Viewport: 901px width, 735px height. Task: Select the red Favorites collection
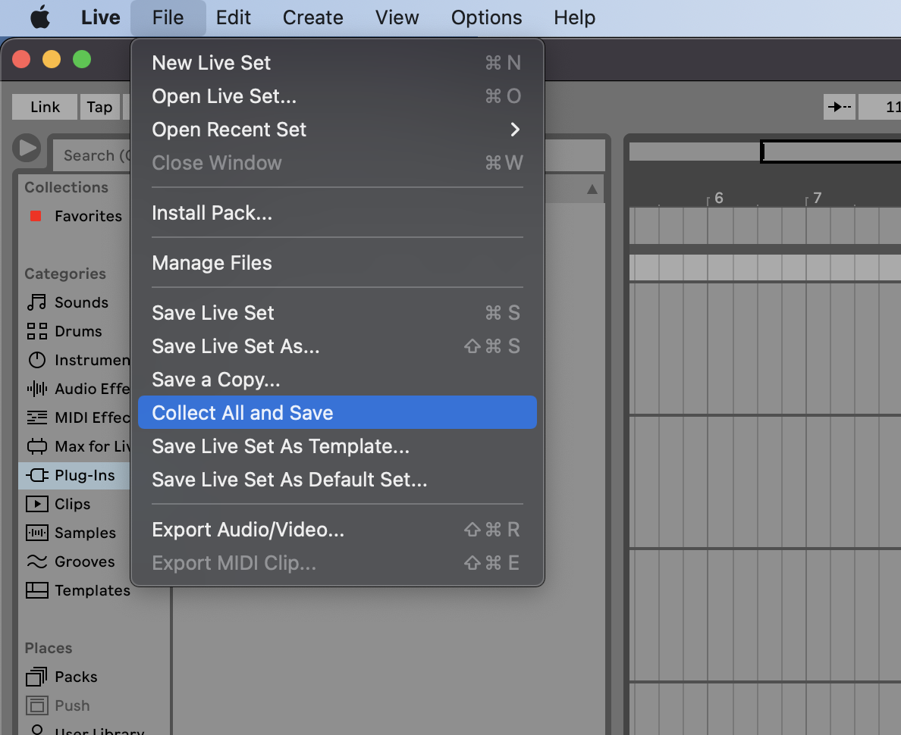pos(74,216)
